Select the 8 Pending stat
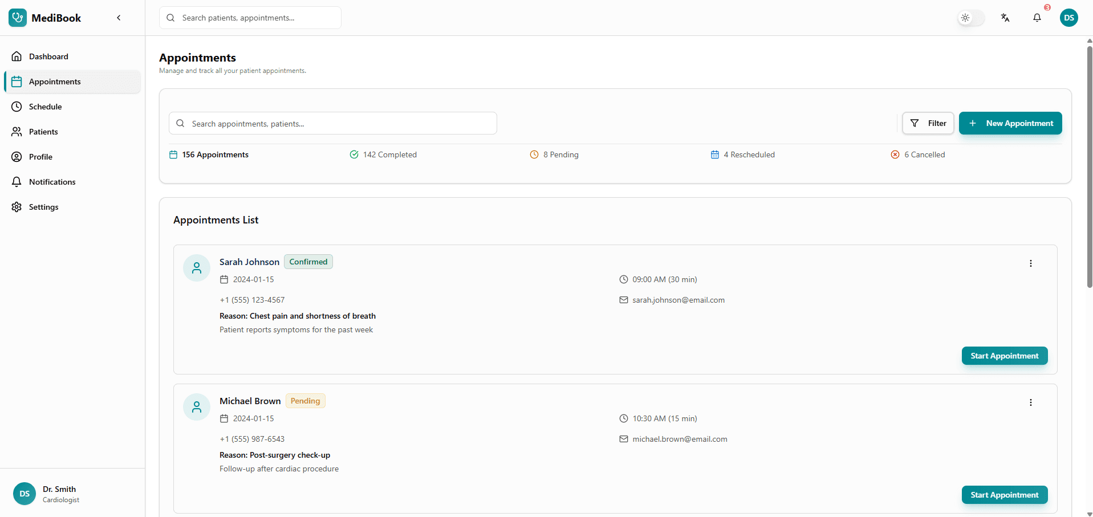Image resolution: width=1093 pixels, height=517 pixels. [554, 154]
